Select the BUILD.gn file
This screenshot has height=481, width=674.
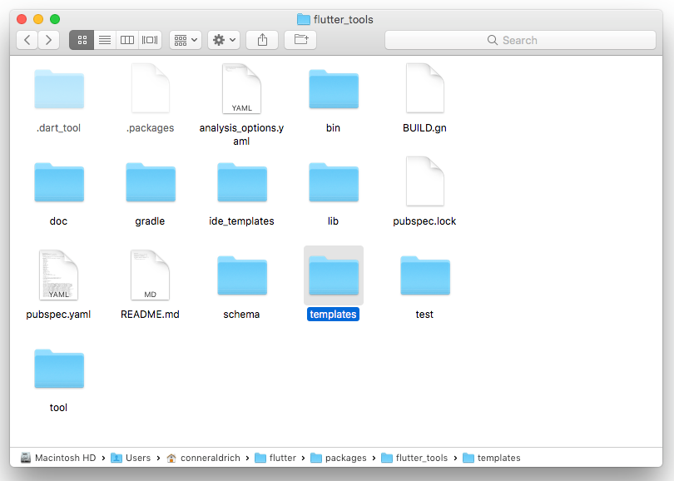pos(424,88)
